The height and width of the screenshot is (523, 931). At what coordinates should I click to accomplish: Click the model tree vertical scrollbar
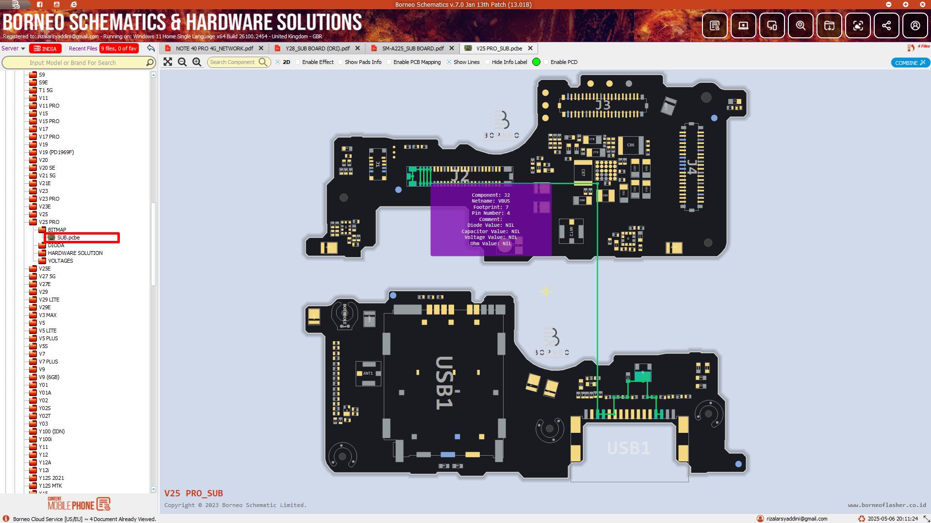[x=153, y=244]
